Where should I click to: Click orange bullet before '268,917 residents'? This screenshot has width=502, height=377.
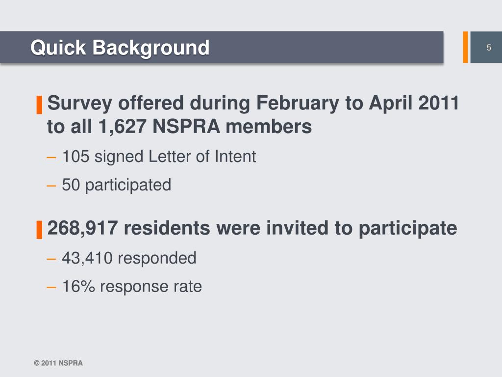[x=39, y=230]
